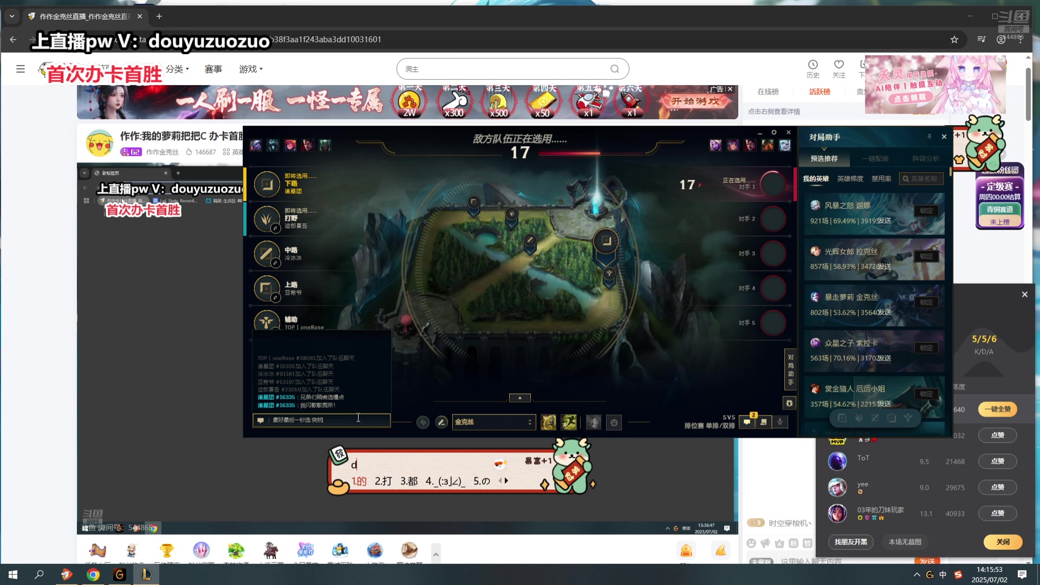This screenshot has height=585, width=1040.
Task: Open the emoji picker in stream chat
Action: tap(751, 543)
